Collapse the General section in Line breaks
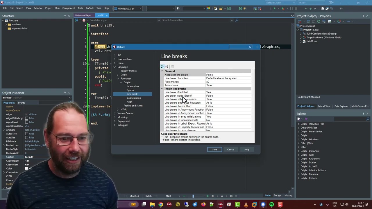 (162, 71)
